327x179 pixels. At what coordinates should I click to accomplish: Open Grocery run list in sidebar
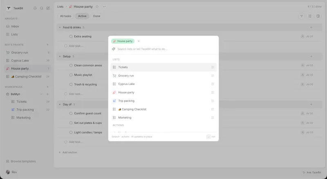(27, 53)
